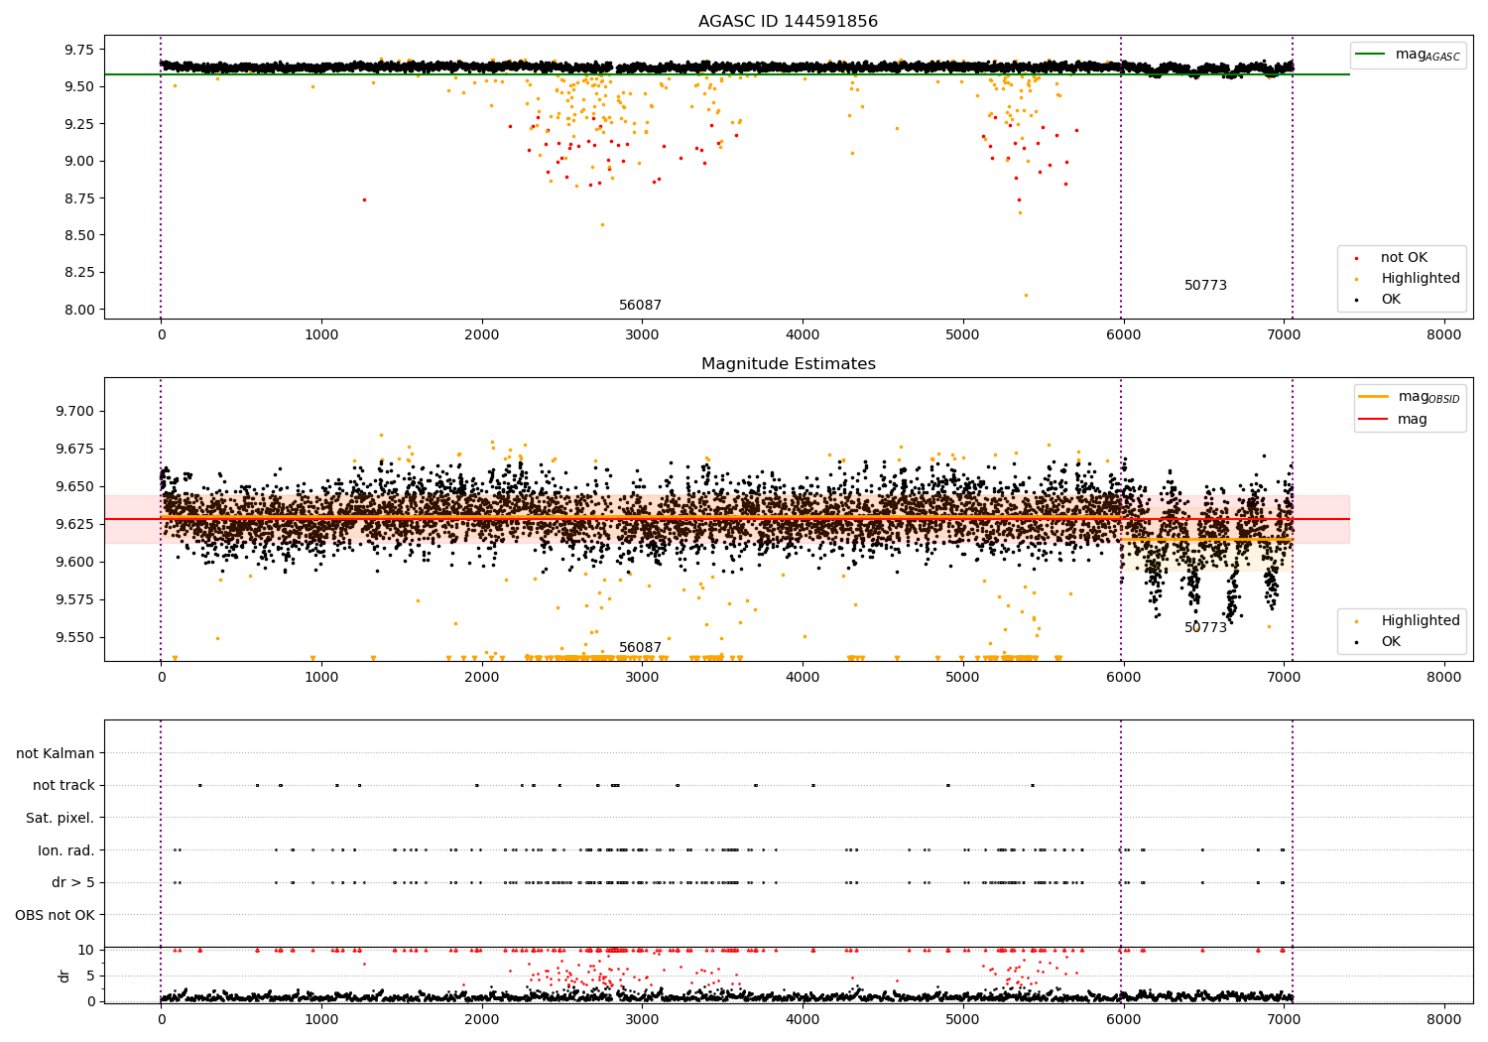The width and height of the screenshot is (1488, 1042).
Task: Click the green line sample in the mag AGASC legend
Action: click(x=1370, y=55)
